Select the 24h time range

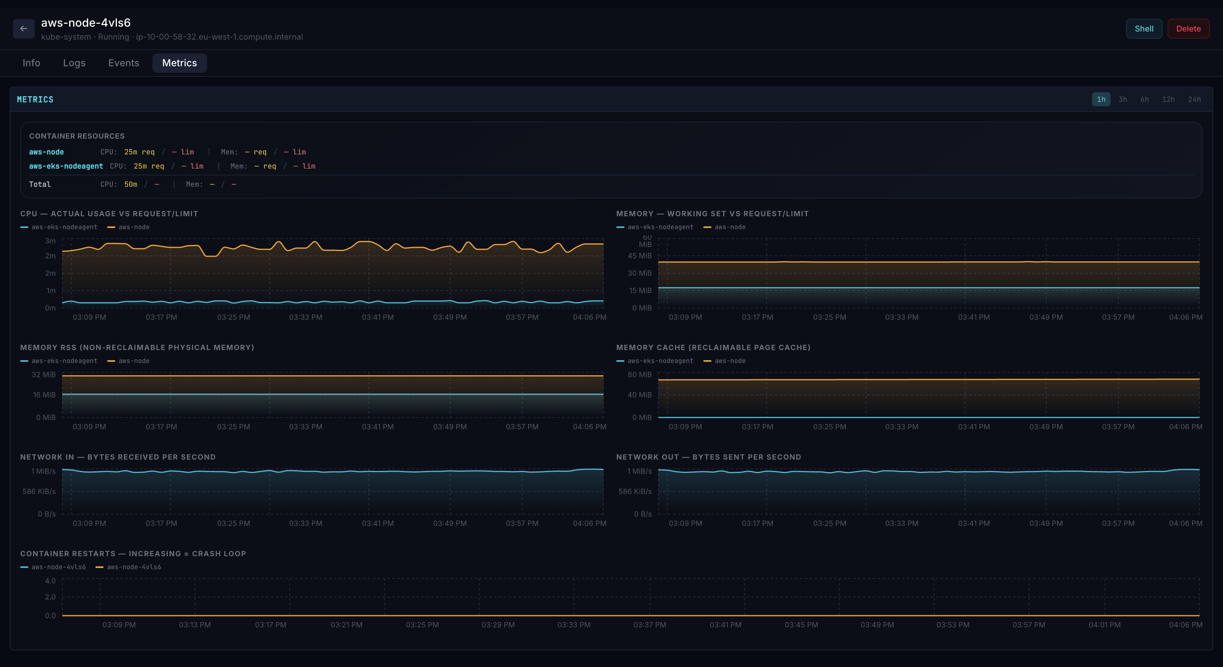pyautogui.click(x=1195, y=99)
